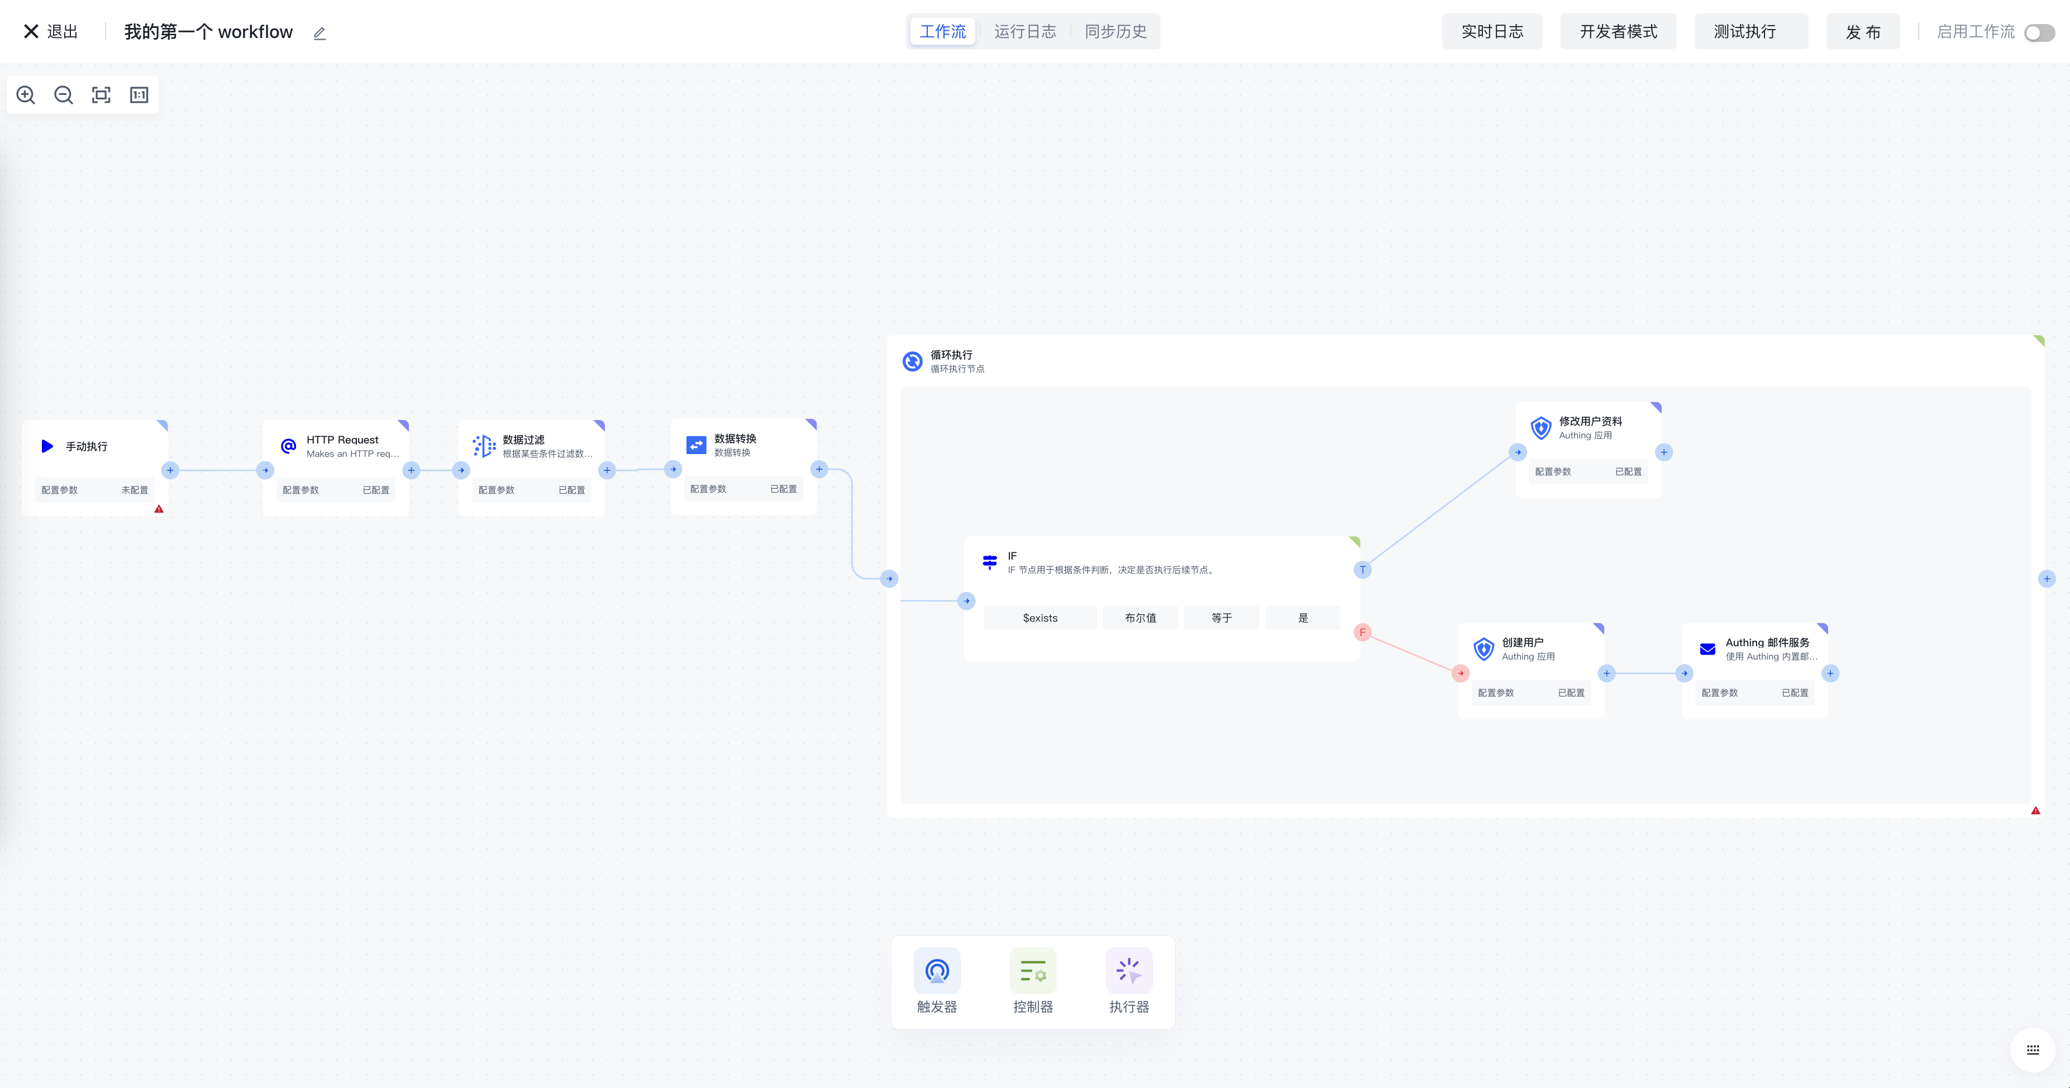This screenshot has height=1088, width=2070.
Task: Open the 等于 operator dropdown
Action: (1222, 618)
